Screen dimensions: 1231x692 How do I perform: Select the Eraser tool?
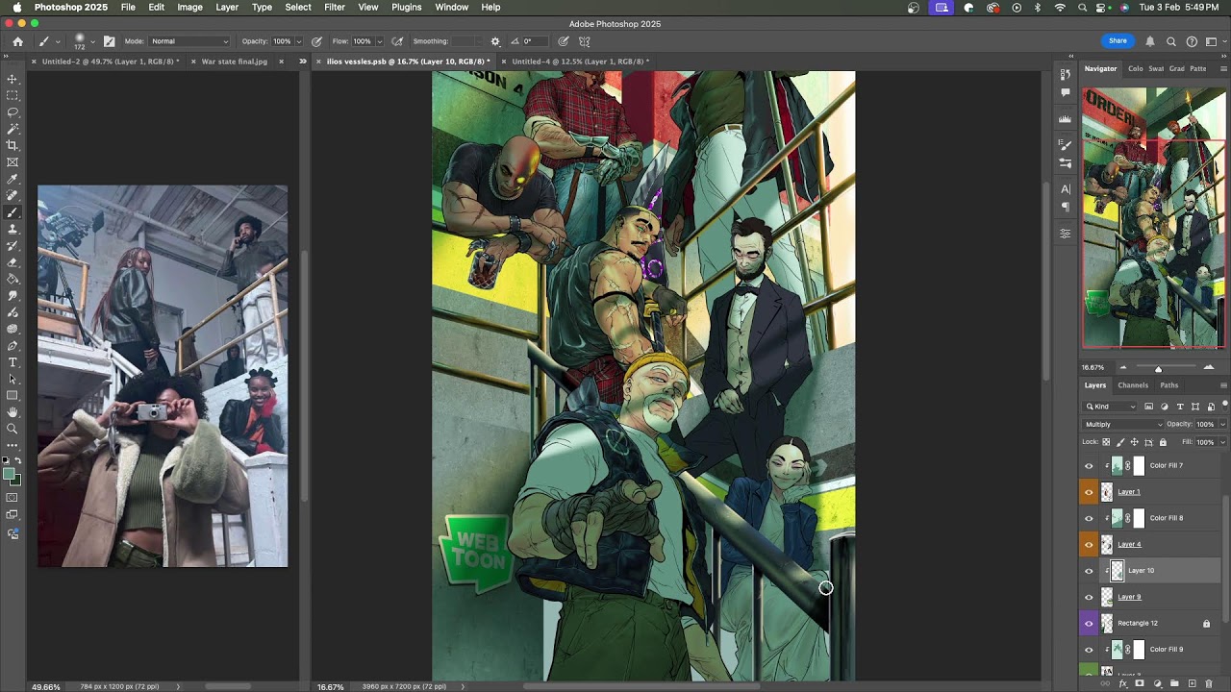tap(13, 262)
